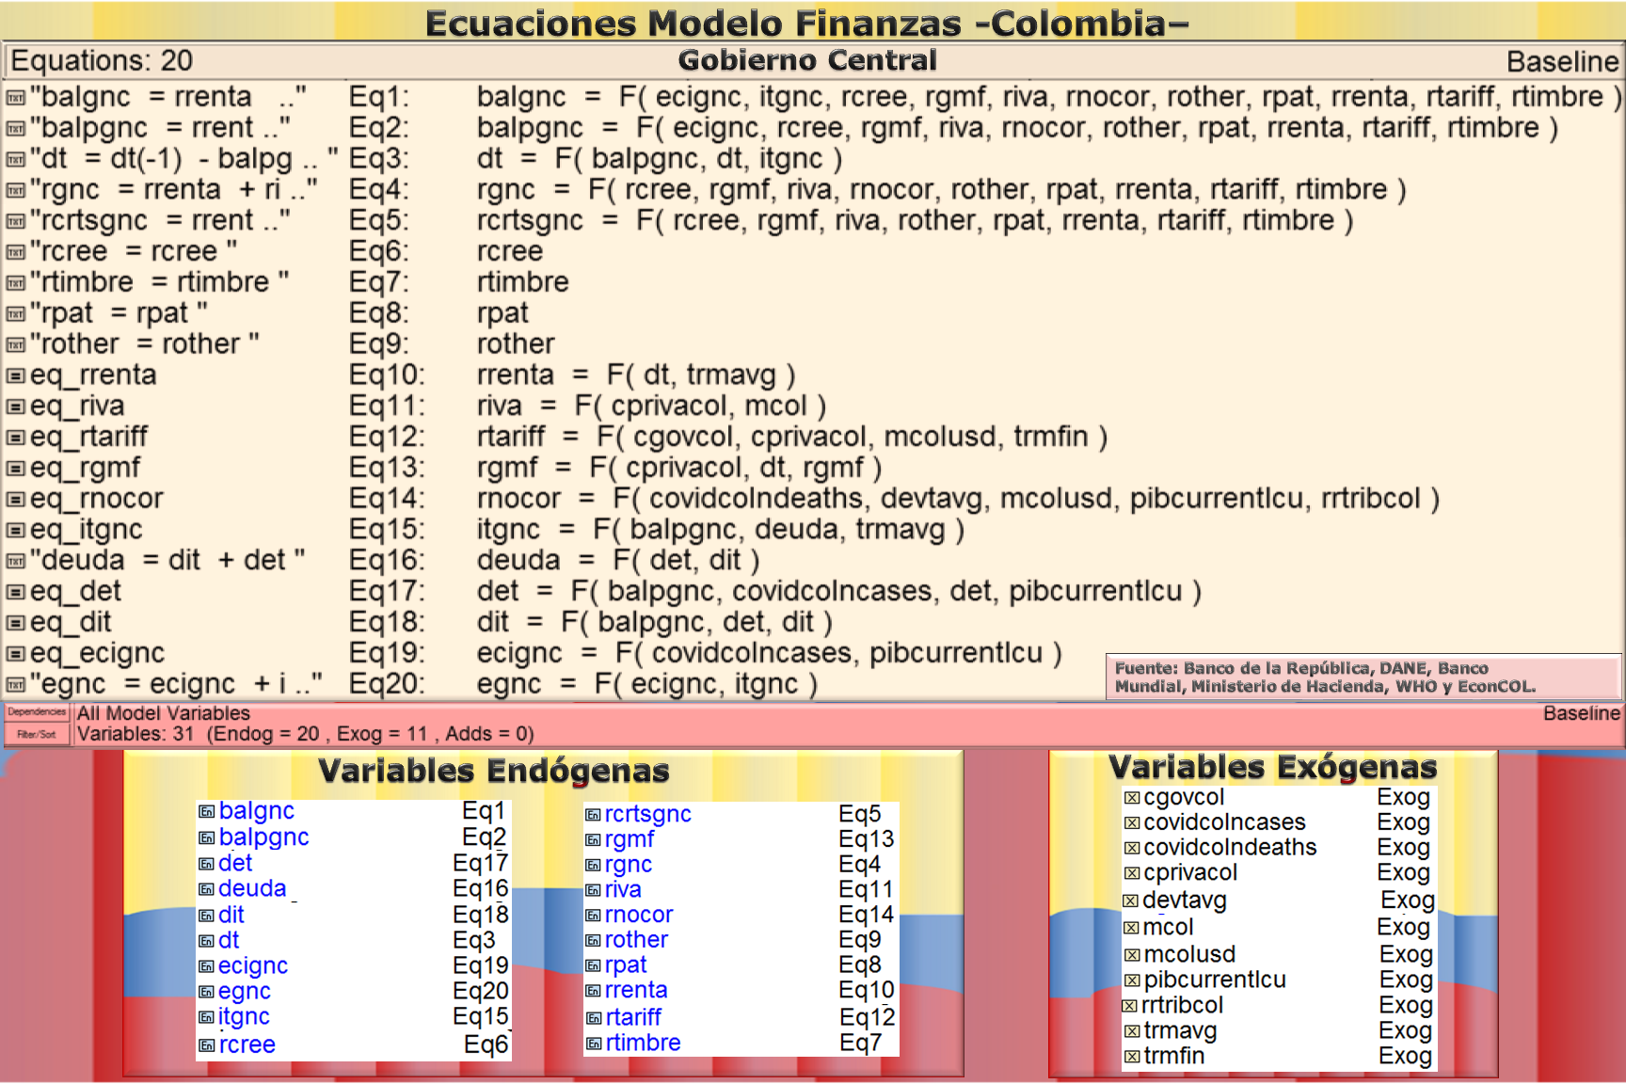
Task: Click the En icon beside endogenous variable rcrtsgnc
Action: tap(593, 815)
